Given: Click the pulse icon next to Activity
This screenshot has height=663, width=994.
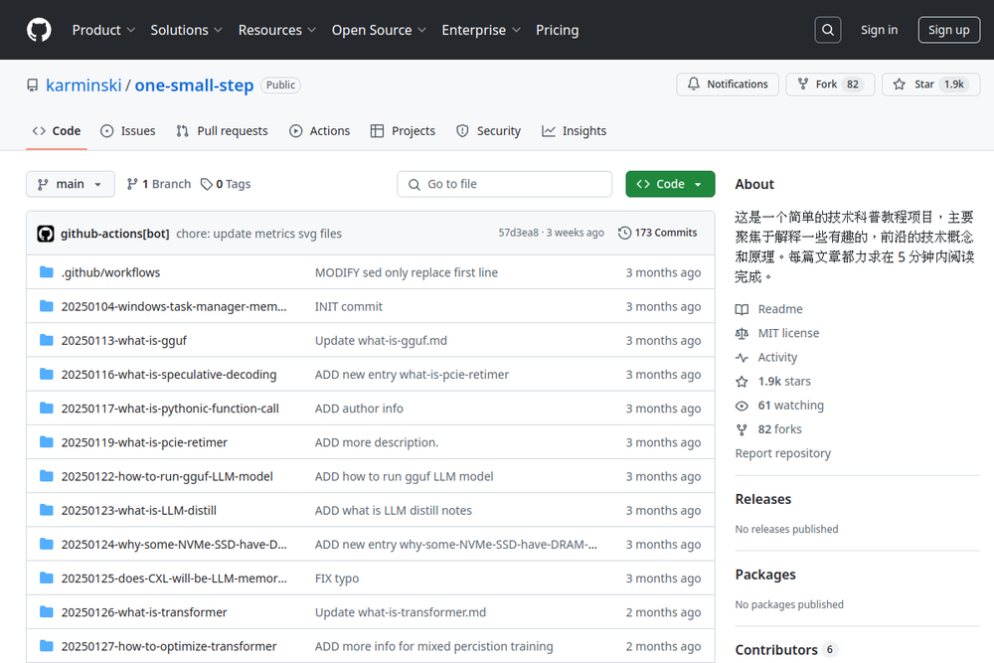Looking at the screenshot, I should click(742, 358).
